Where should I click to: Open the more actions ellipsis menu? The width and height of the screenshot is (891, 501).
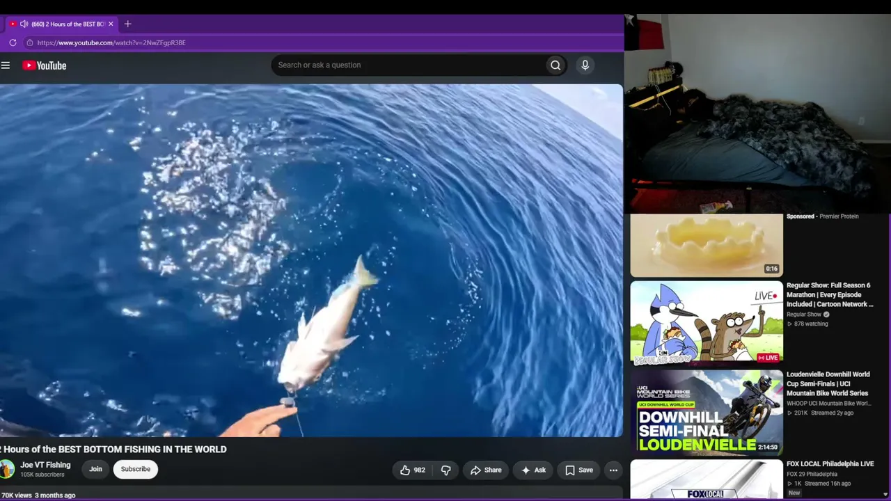tap(613, 470)
